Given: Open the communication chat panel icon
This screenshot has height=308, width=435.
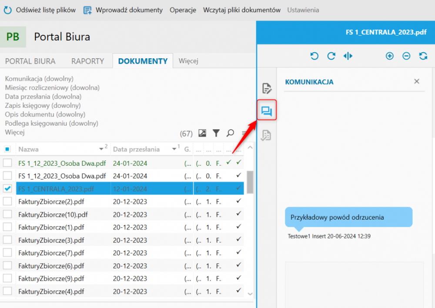Looking at the screenshot, I should (x=266, y=112).
